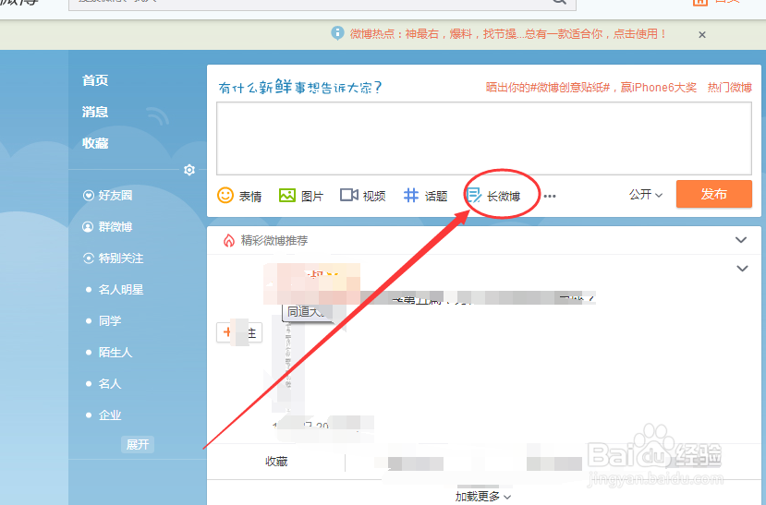Click the orange 发布 publish button

pyautogui.click(x=713, y=194)
